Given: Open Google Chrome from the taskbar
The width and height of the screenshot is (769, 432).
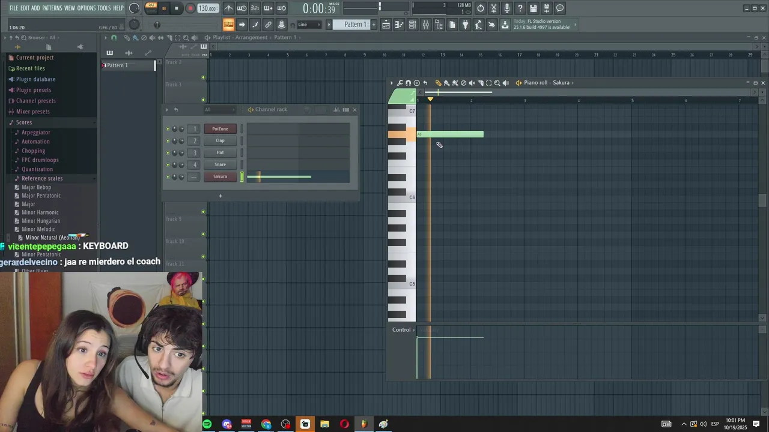Looking at the screenshot, I should [266, 424].
